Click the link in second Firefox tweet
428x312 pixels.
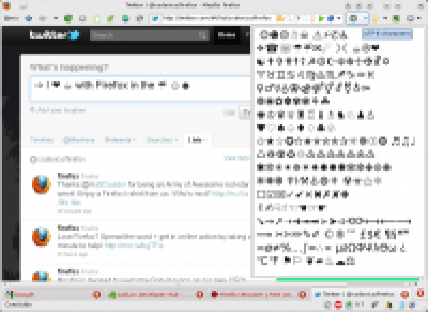(134, 246)
